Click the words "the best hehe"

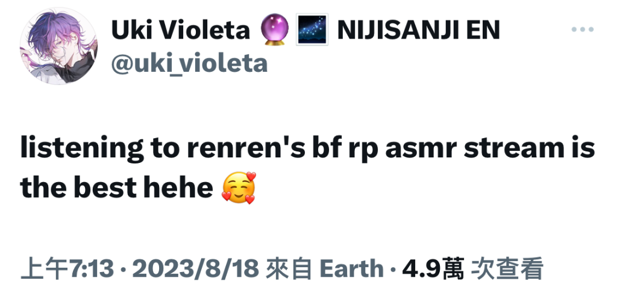click(x=116, y=188)
